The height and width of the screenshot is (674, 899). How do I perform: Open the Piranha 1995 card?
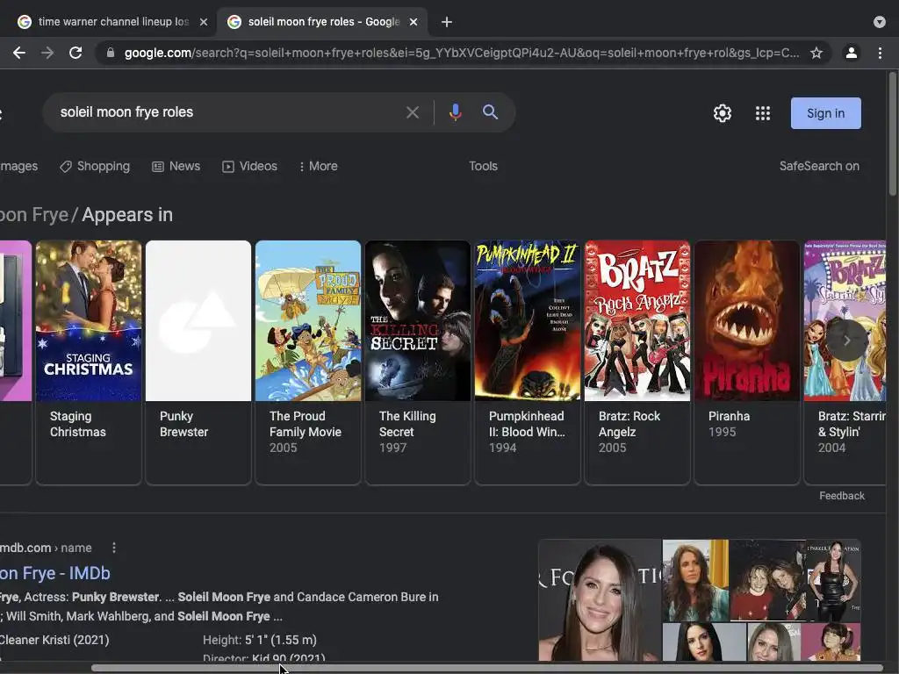(747, 362)
